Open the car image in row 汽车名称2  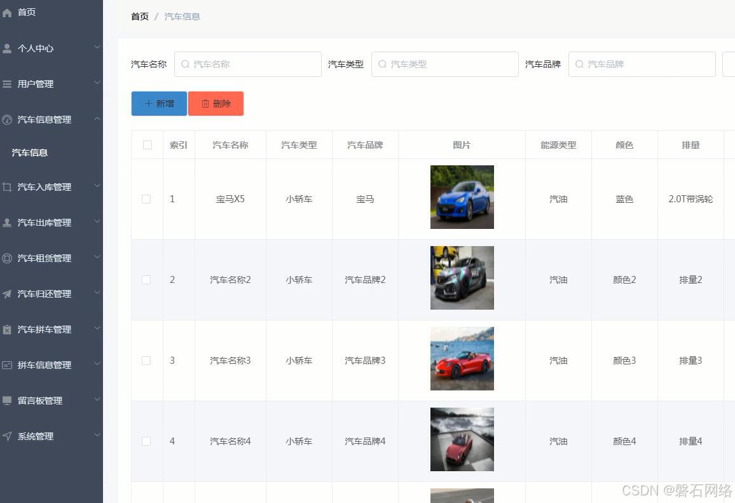click(x=462, y=278)
